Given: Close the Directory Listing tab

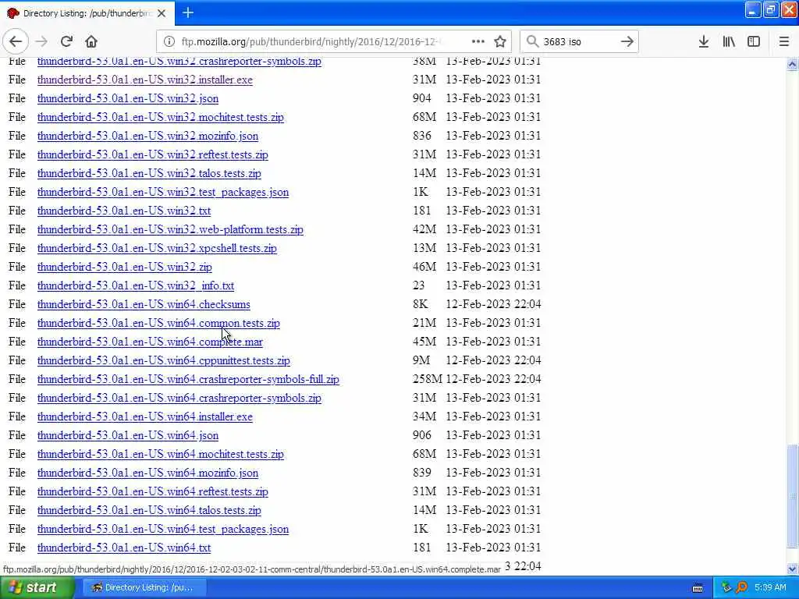Looking at the screenshot, I should [162, 13].
